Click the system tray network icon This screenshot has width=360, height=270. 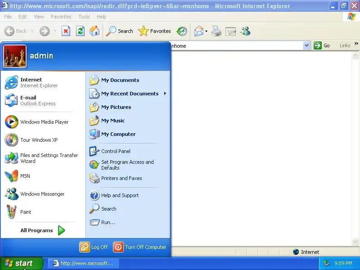click(x=327, y=263)
